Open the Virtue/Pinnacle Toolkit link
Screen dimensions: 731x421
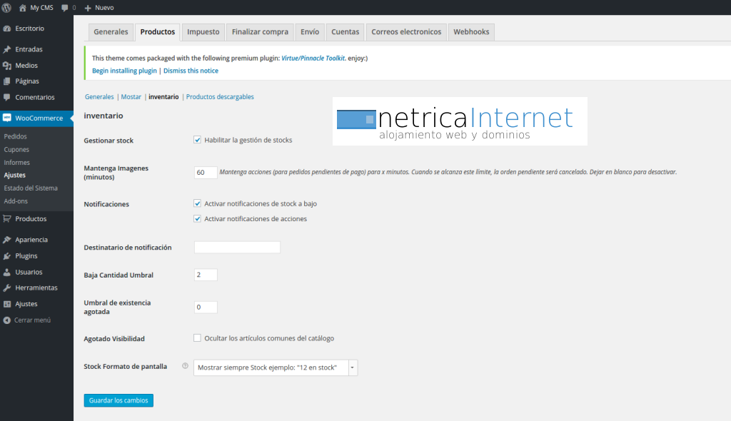313,59
